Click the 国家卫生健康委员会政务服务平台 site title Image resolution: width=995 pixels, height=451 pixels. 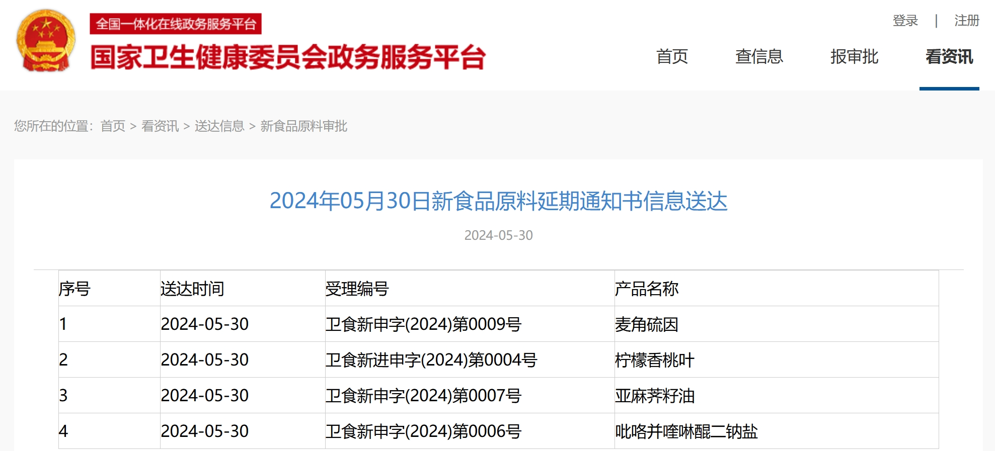point(287,57)
